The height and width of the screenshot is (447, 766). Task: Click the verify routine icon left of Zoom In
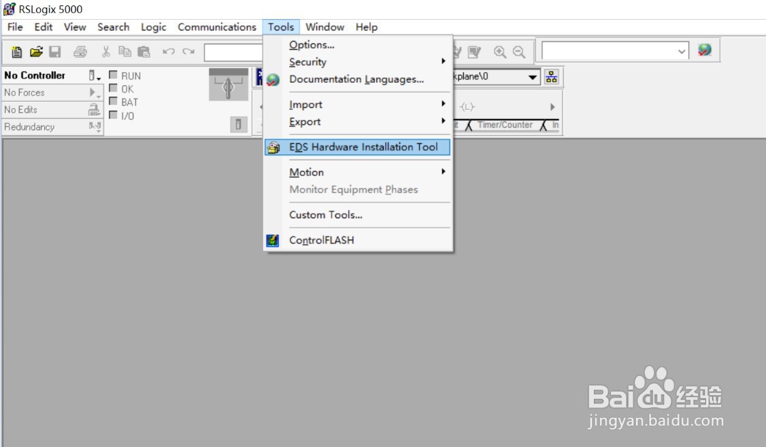pyautogui.click(x=474, y=52)
